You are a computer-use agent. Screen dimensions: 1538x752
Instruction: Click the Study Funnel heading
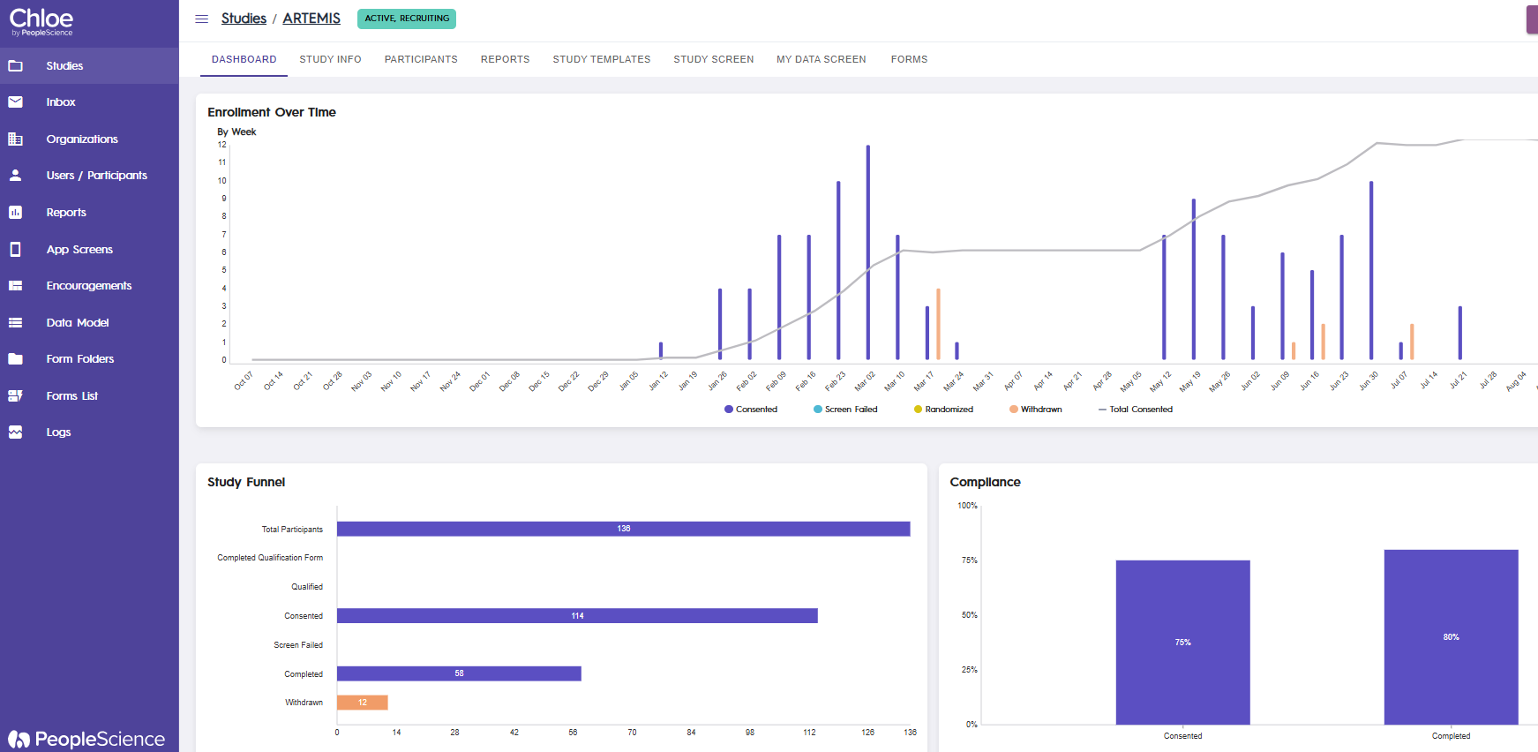click(x=246, y=482)
